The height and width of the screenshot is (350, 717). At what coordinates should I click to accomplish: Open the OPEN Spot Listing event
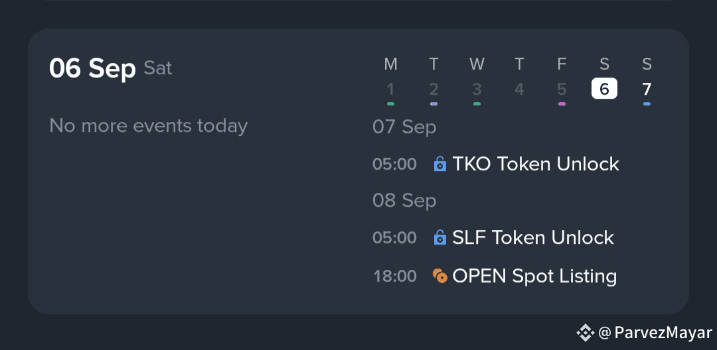(x=534, y=276)
